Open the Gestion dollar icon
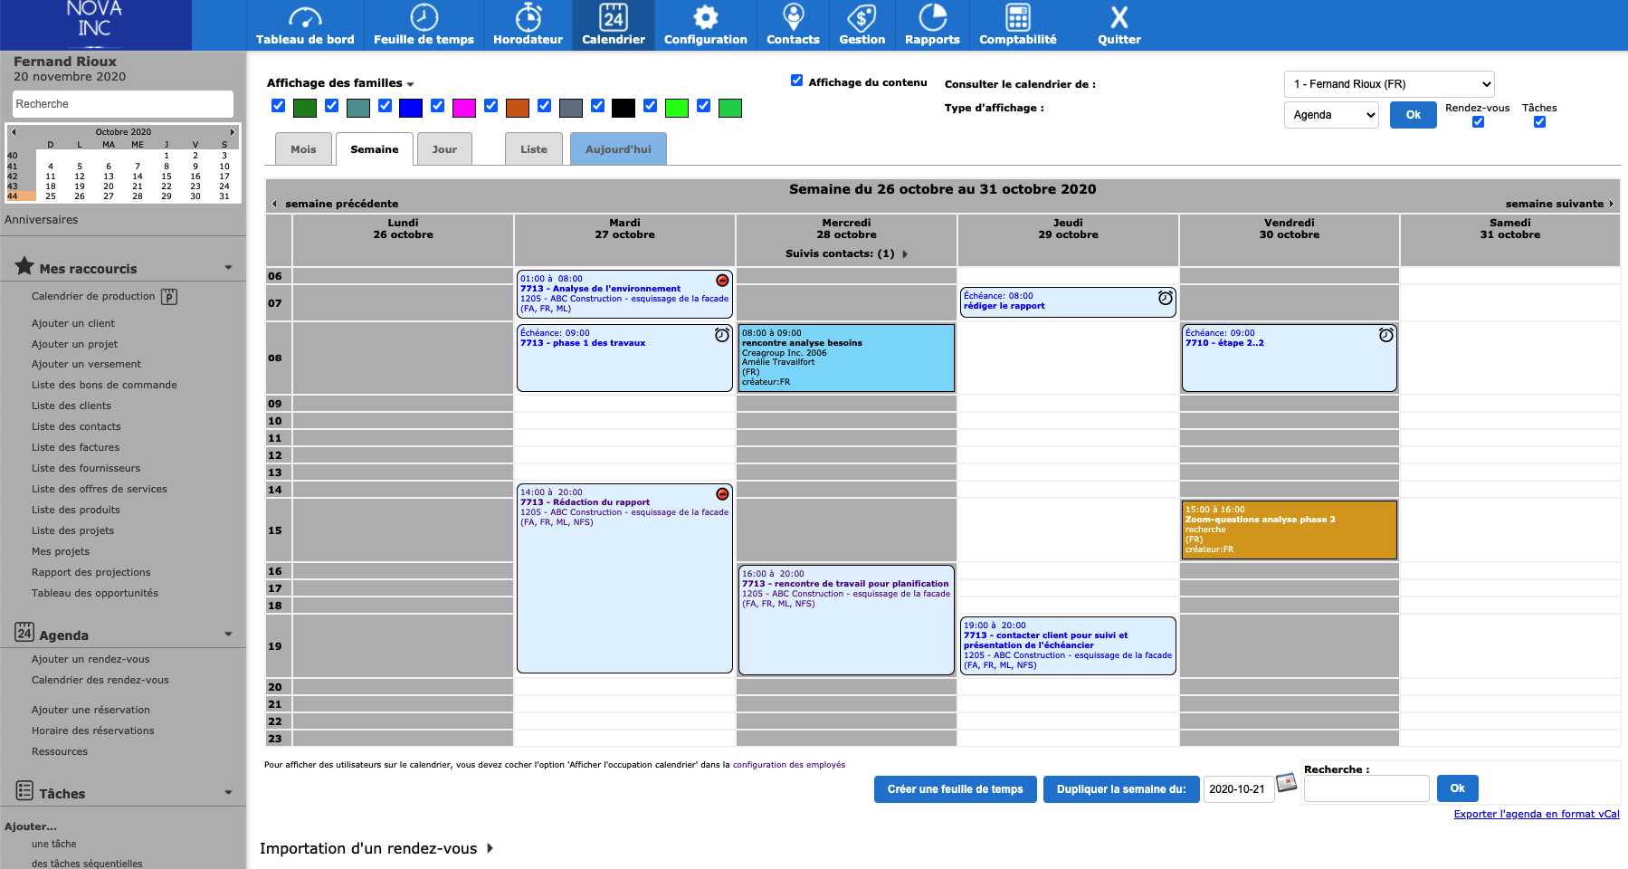 (862, 18)
